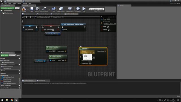Viewport: 181px width, 102px height.
Task: Click the favorite star icon in graph breadcrumb
Action: (x=23, y=17)
